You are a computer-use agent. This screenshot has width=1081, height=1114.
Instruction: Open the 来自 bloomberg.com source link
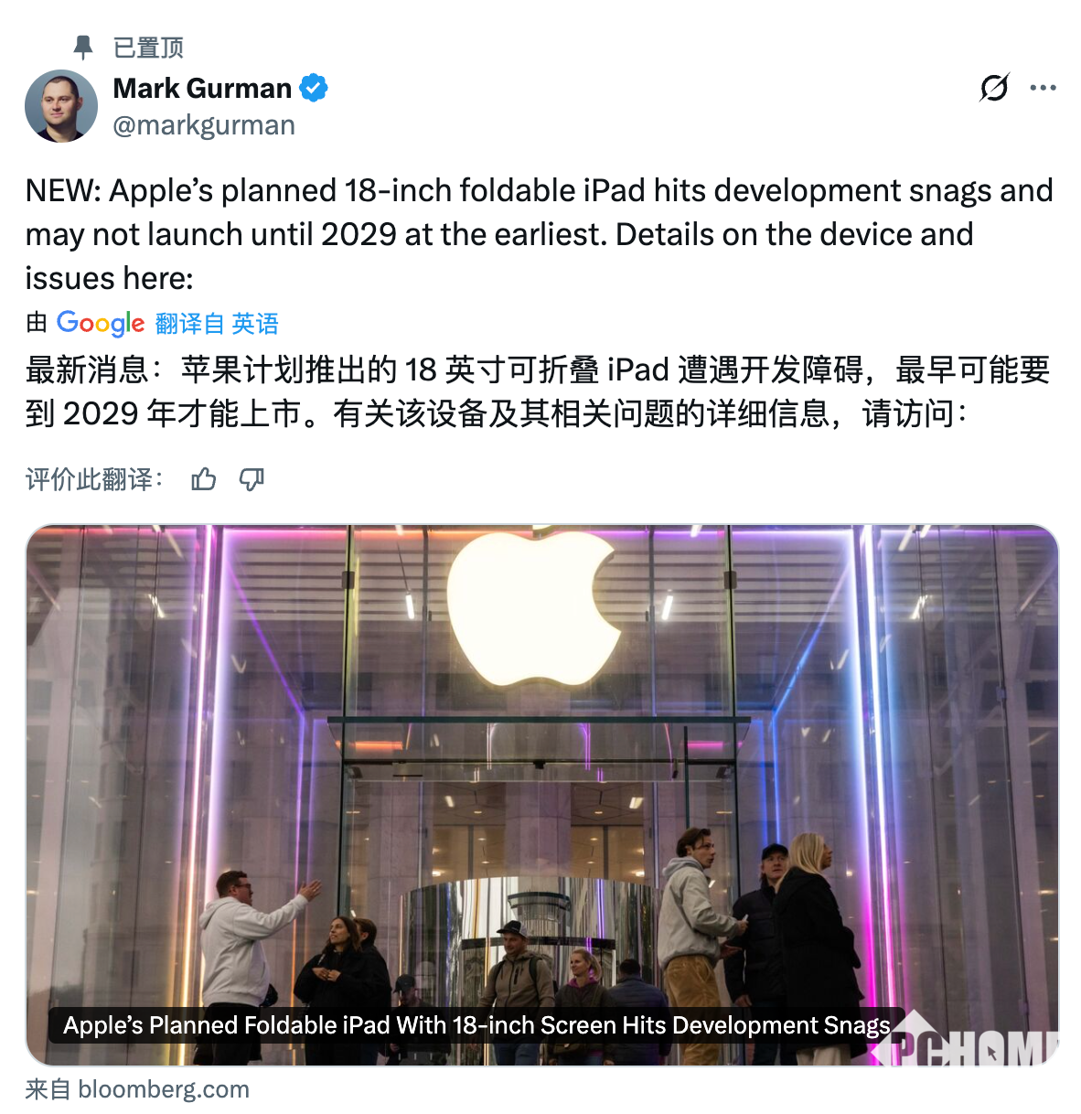(x=137, y=1089)
